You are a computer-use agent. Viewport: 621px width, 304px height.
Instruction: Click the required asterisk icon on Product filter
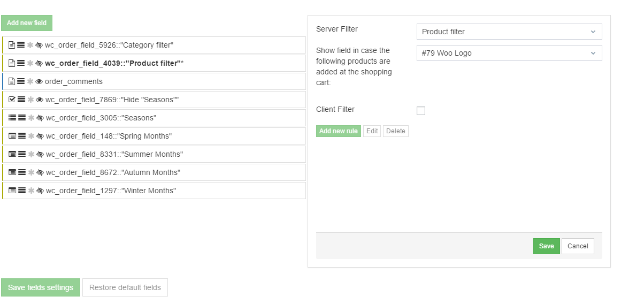click(30, 64)
